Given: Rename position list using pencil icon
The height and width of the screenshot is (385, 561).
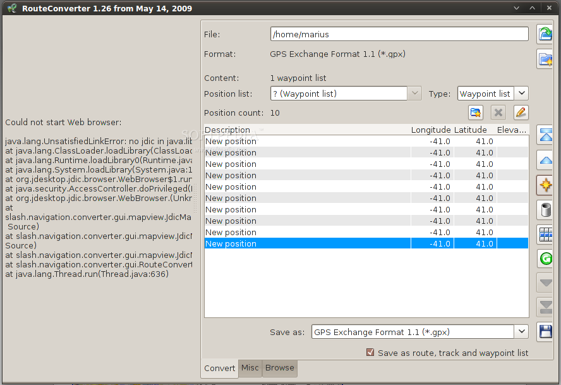Looking at the screenshot, I should click(521, 113).
